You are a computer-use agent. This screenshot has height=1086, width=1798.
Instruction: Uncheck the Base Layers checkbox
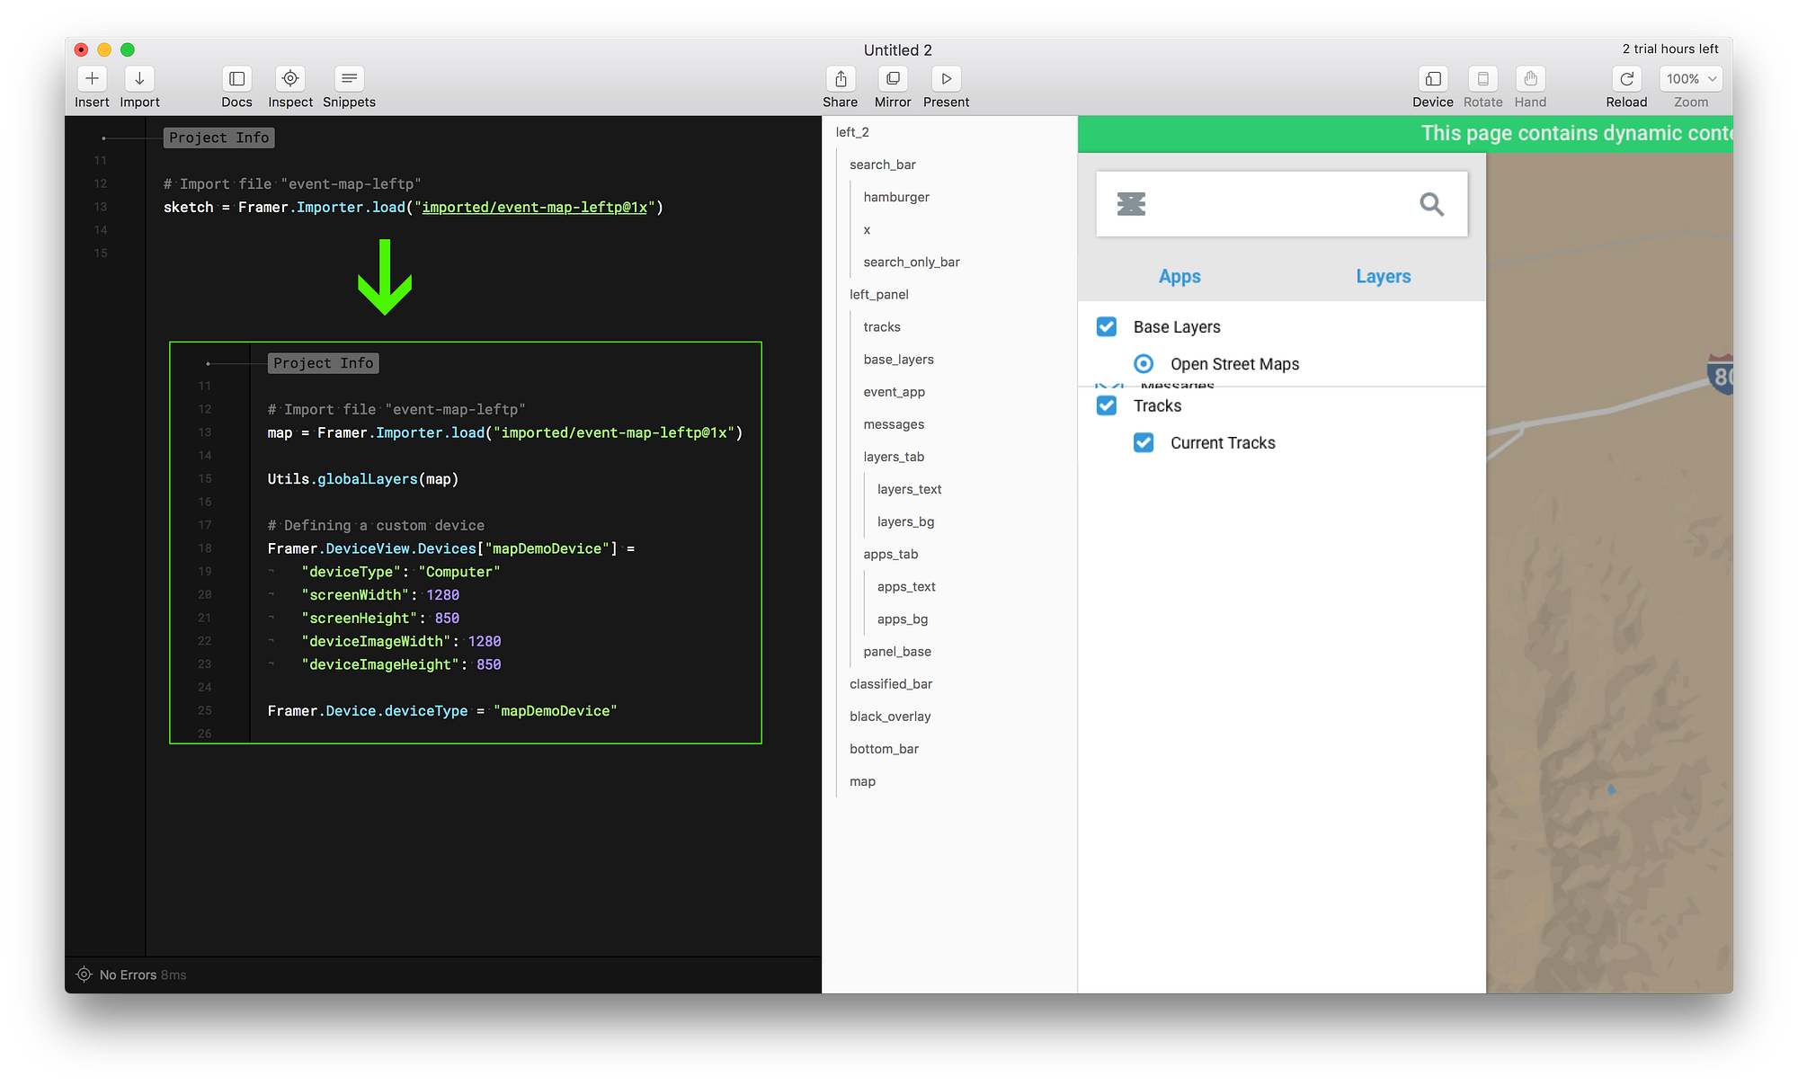click(x=1107, y=327)
